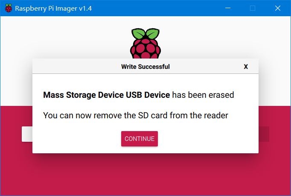
Task: Minimize the Raspberry Pi Imager window
Action: (228, 8)
